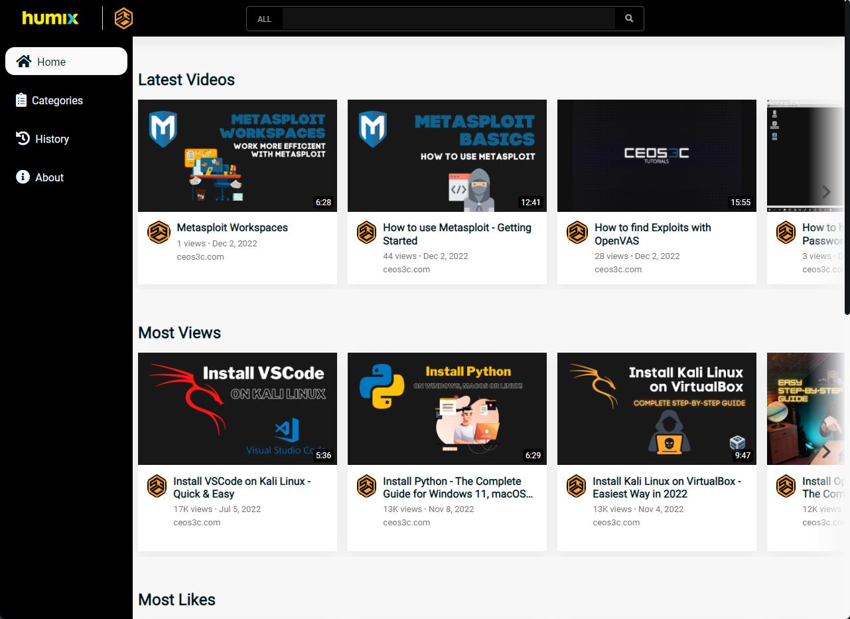Screen dimensions: 850x619
Task: Open Install VSCode on Kali Linux title
Action: (242, 487)
